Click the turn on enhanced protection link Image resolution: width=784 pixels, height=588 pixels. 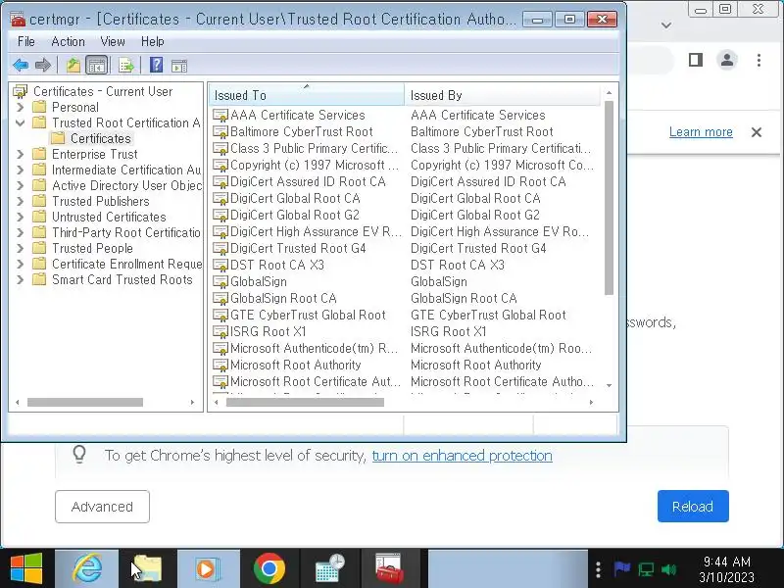pyautogui.click(x=462, y=456)
